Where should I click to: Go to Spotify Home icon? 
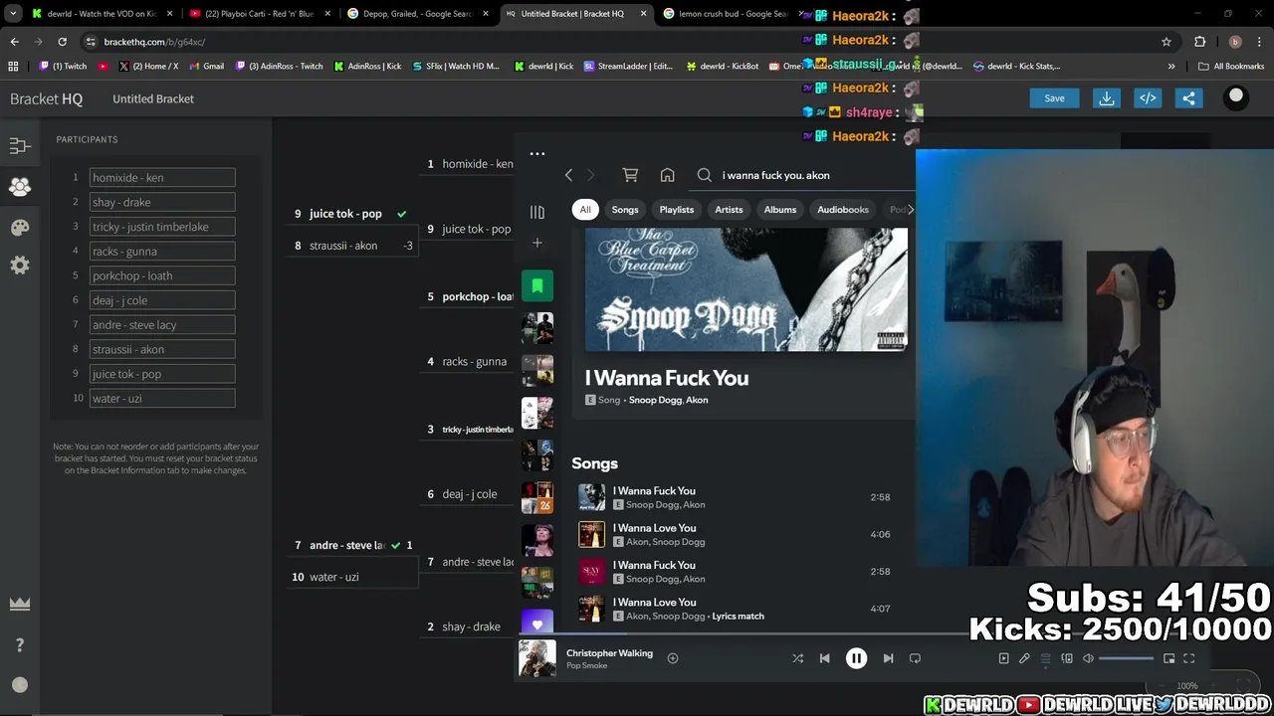667,175
